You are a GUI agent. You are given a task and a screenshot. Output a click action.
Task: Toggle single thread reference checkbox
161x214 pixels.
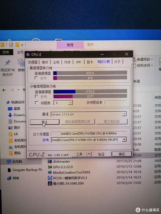point(36,78)
